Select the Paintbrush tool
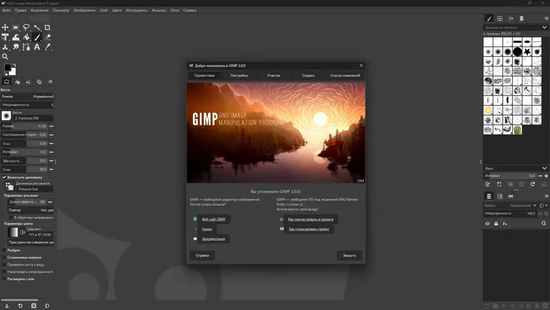 [x=37, y=37]
